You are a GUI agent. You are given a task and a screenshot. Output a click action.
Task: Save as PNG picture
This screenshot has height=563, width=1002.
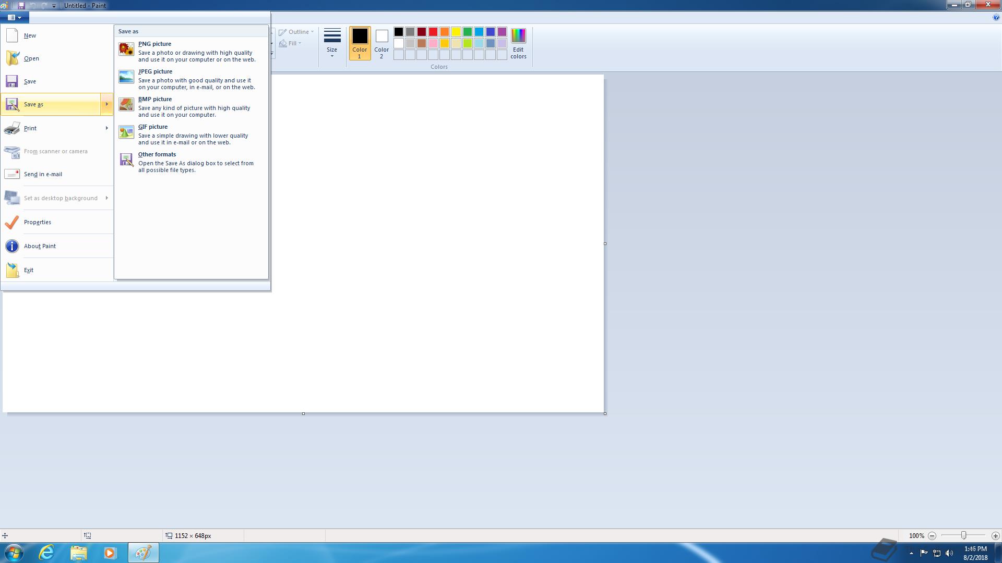pyautogui.click(x=191, y=51)
